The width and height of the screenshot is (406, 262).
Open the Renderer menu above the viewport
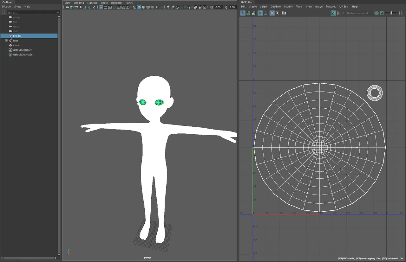point(117,3)
